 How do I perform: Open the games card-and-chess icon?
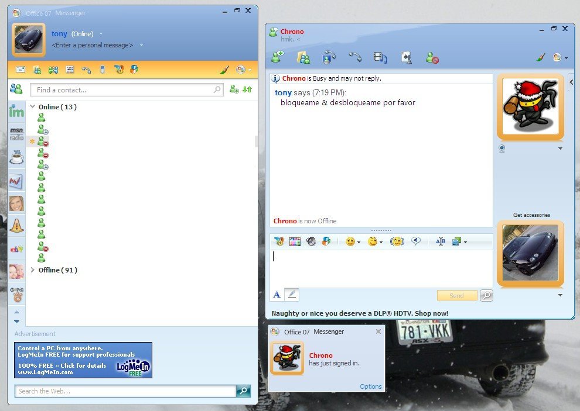[x=407, y=58]
